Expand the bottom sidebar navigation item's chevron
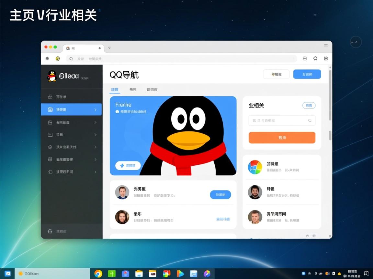Image resolution: width=373 pixels, height=279 pixels. (96, 172)
